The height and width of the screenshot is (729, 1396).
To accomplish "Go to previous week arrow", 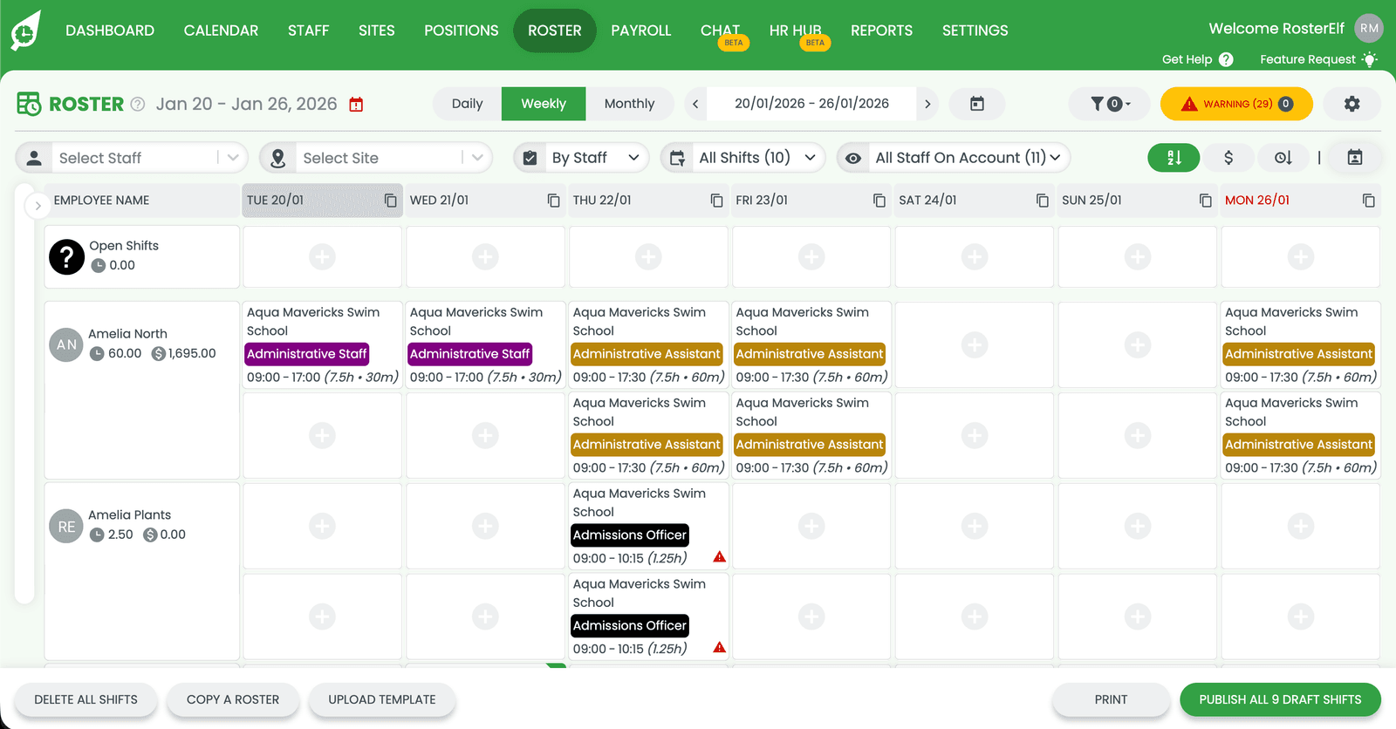I will [x=695, y=104].
